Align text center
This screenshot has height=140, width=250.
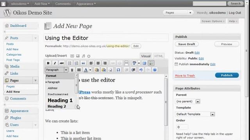[x=98, y=63]
